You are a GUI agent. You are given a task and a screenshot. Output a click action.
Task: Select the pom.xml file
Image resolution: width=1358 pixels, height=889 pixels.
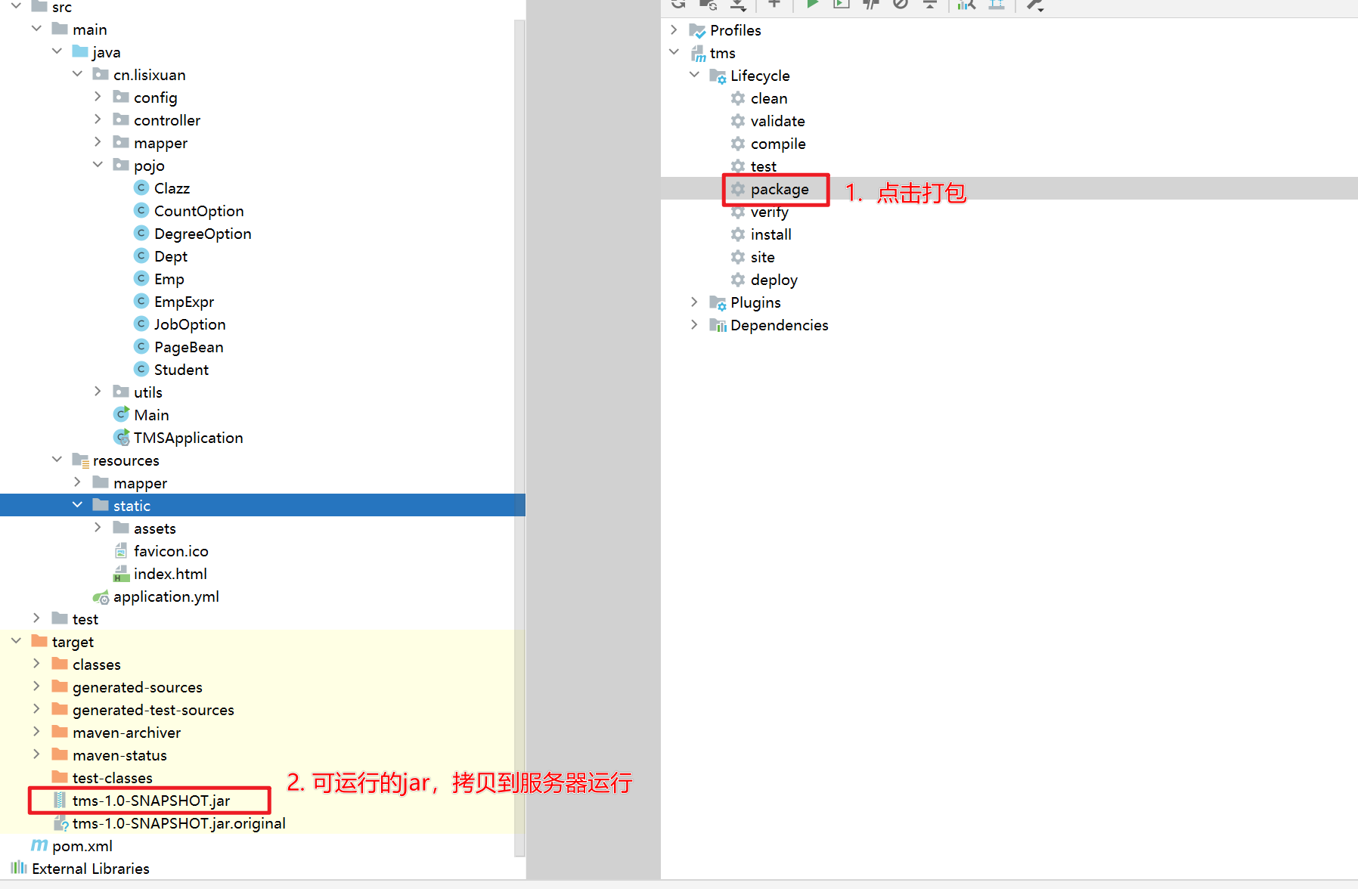coord(82,846)
